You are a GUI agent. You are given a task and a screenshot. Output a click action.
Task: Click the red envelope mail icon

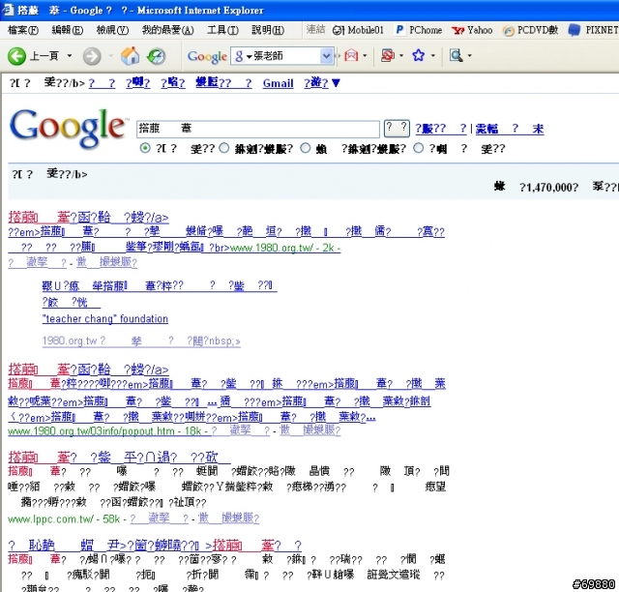pyautogui.click(x=351, y=55)
